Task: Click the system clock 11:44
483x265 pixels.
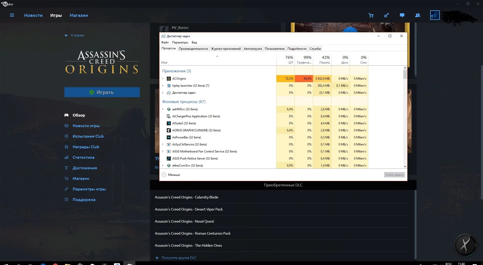Action: tap(461, 263)
